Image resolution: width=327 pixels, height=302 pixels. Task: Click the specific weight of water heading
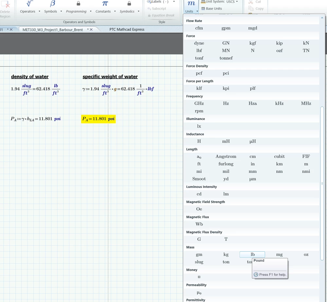coord(110,77)
